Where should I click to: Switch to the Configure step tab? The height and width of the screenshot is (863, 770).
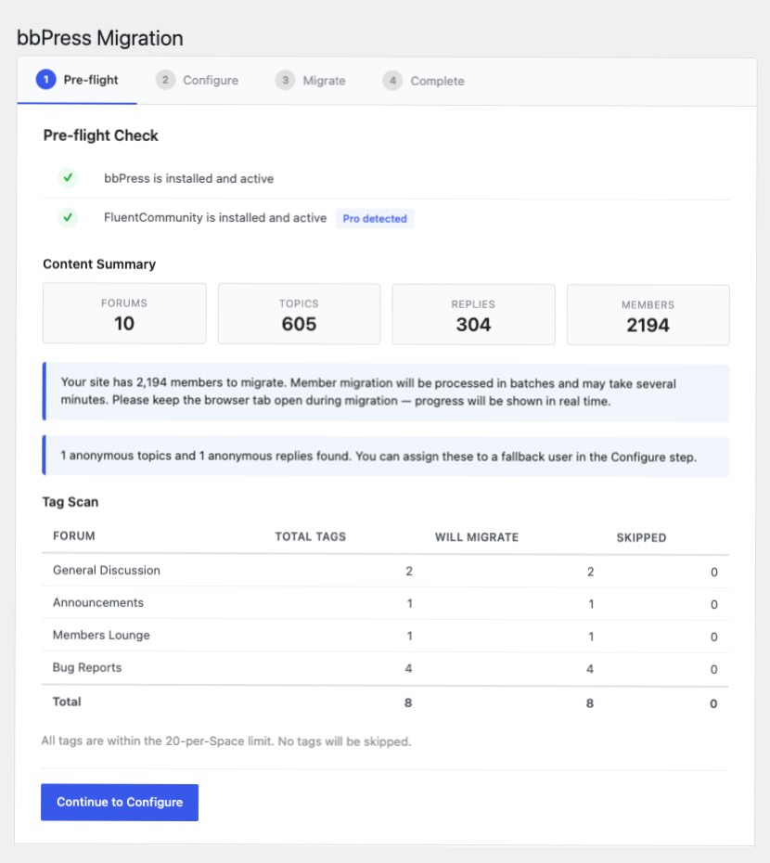point(197,81)
